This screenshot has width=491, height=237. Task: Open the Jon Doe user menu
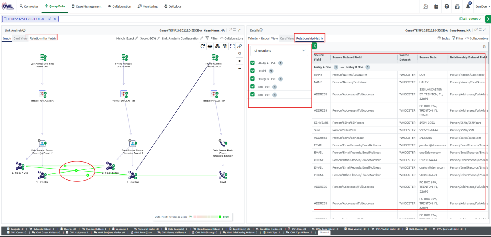pos(481,6)
